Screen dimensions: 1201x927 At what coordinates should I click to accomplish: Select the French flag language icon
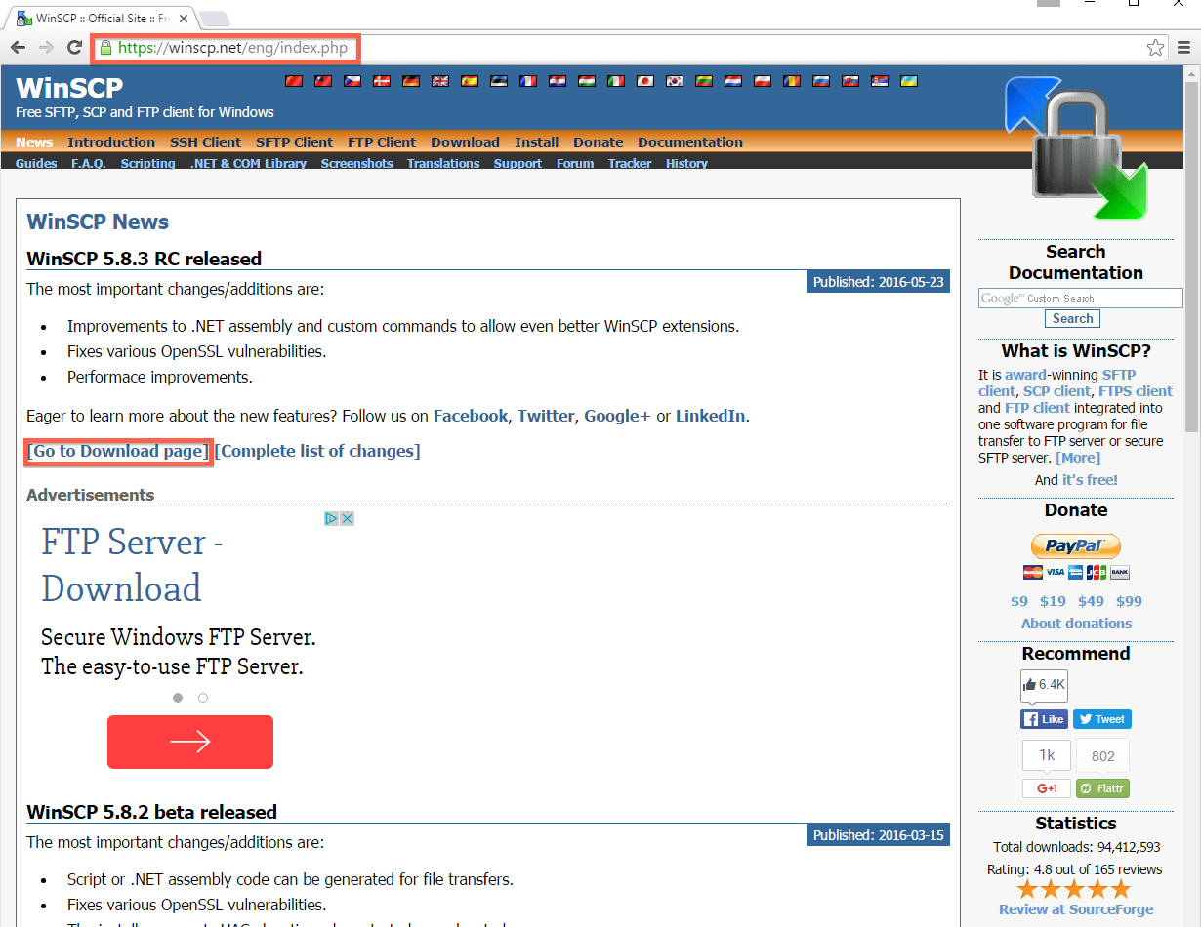(528, 81)
